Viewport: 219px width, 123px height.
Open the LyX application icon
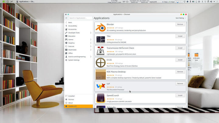coord(101,86)
